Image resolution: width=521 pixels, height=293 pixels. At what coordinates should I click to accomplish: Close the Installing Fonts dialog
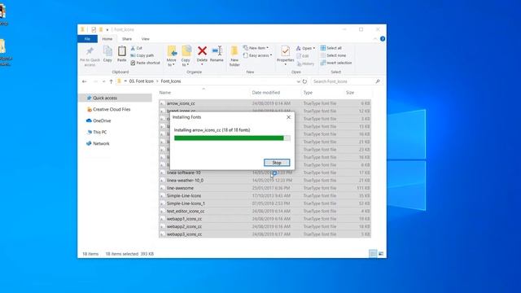pos(288,117)
